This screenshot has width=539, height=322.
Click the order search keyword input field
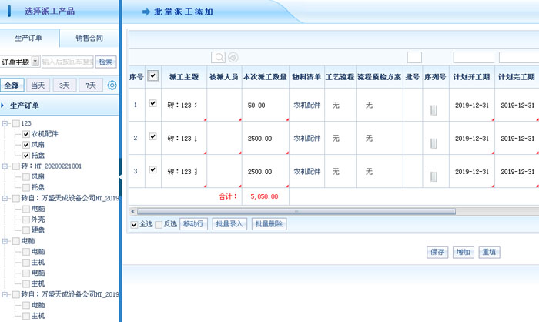click(67, 62)
